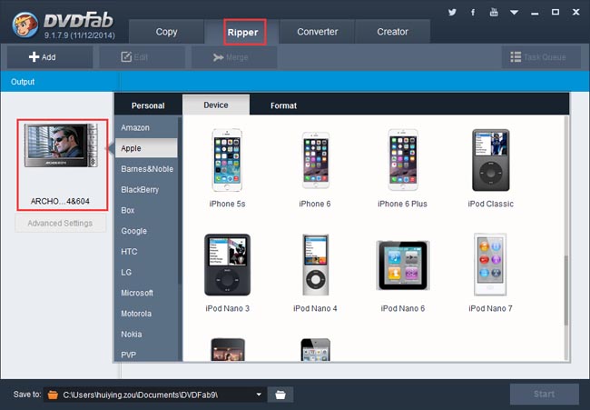This screenshot has height=410, width=590.
Task: Click the iPod Classic label
Action: pos(491,204)
